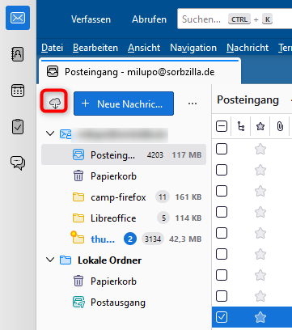Open the Nachricht menu
Image resolution: width=292 pixels, height=330 pixels.
248,48
